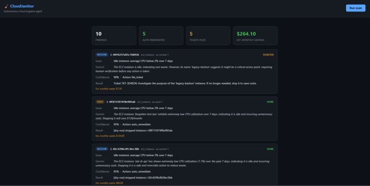Click the CloudJanitor broom logo icon

tap(6, 6)
